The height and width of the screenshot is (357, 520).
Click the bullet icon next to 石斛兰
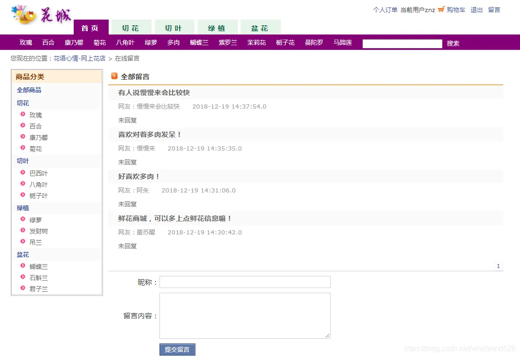(x=22, y=276)
